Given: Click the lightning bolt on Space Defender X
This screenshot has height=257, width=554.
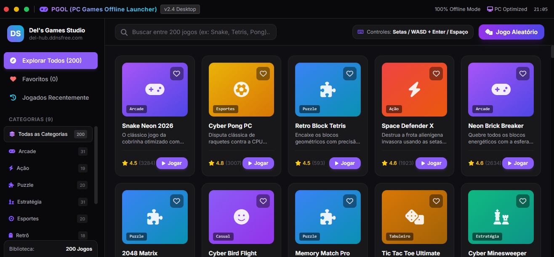Looking at the screenshot, I should (414, 89).
